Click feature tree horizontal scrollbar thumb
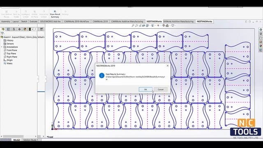Screen dimensions: 263x148 (x=13, y=136)
